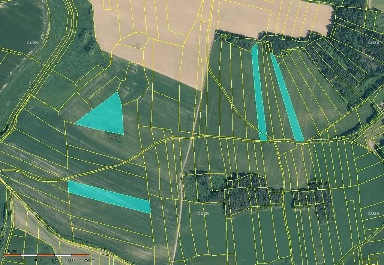Click the 100 label on the scale bar
384x265 pixels.
[37, 260]
